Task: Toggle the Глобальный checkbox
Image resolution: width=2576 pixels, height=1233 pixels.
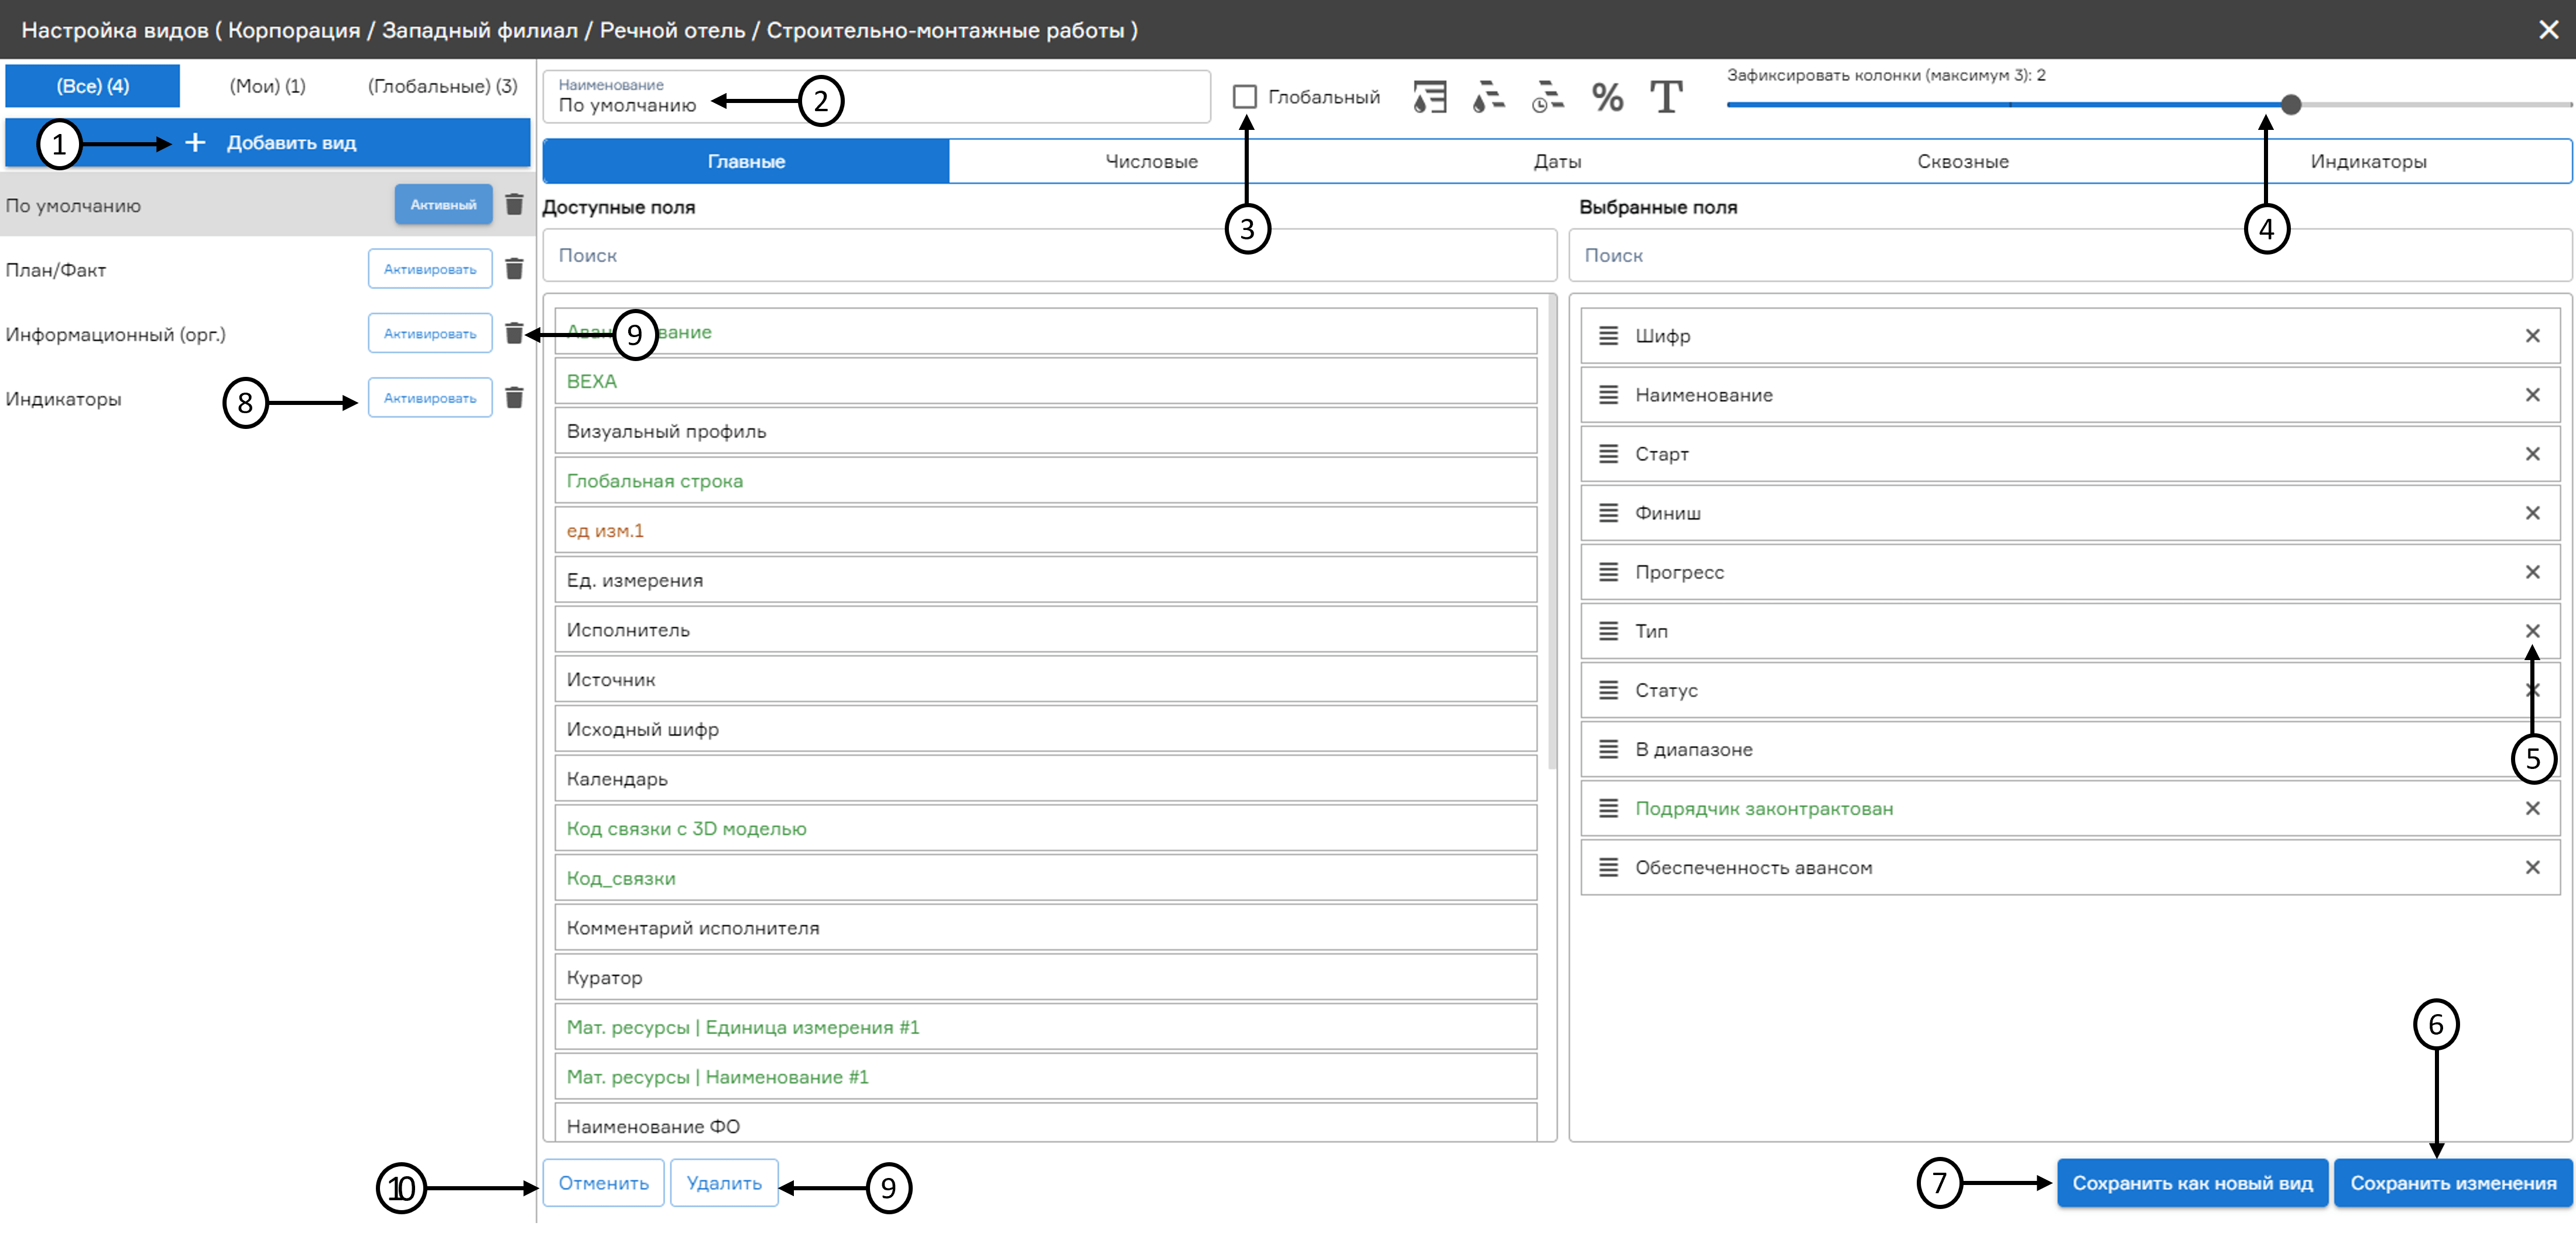Action: [1244, 97]
